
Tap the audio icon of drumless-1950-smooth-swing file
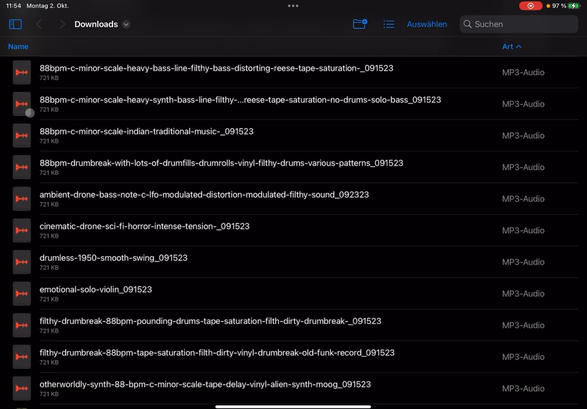22,262
